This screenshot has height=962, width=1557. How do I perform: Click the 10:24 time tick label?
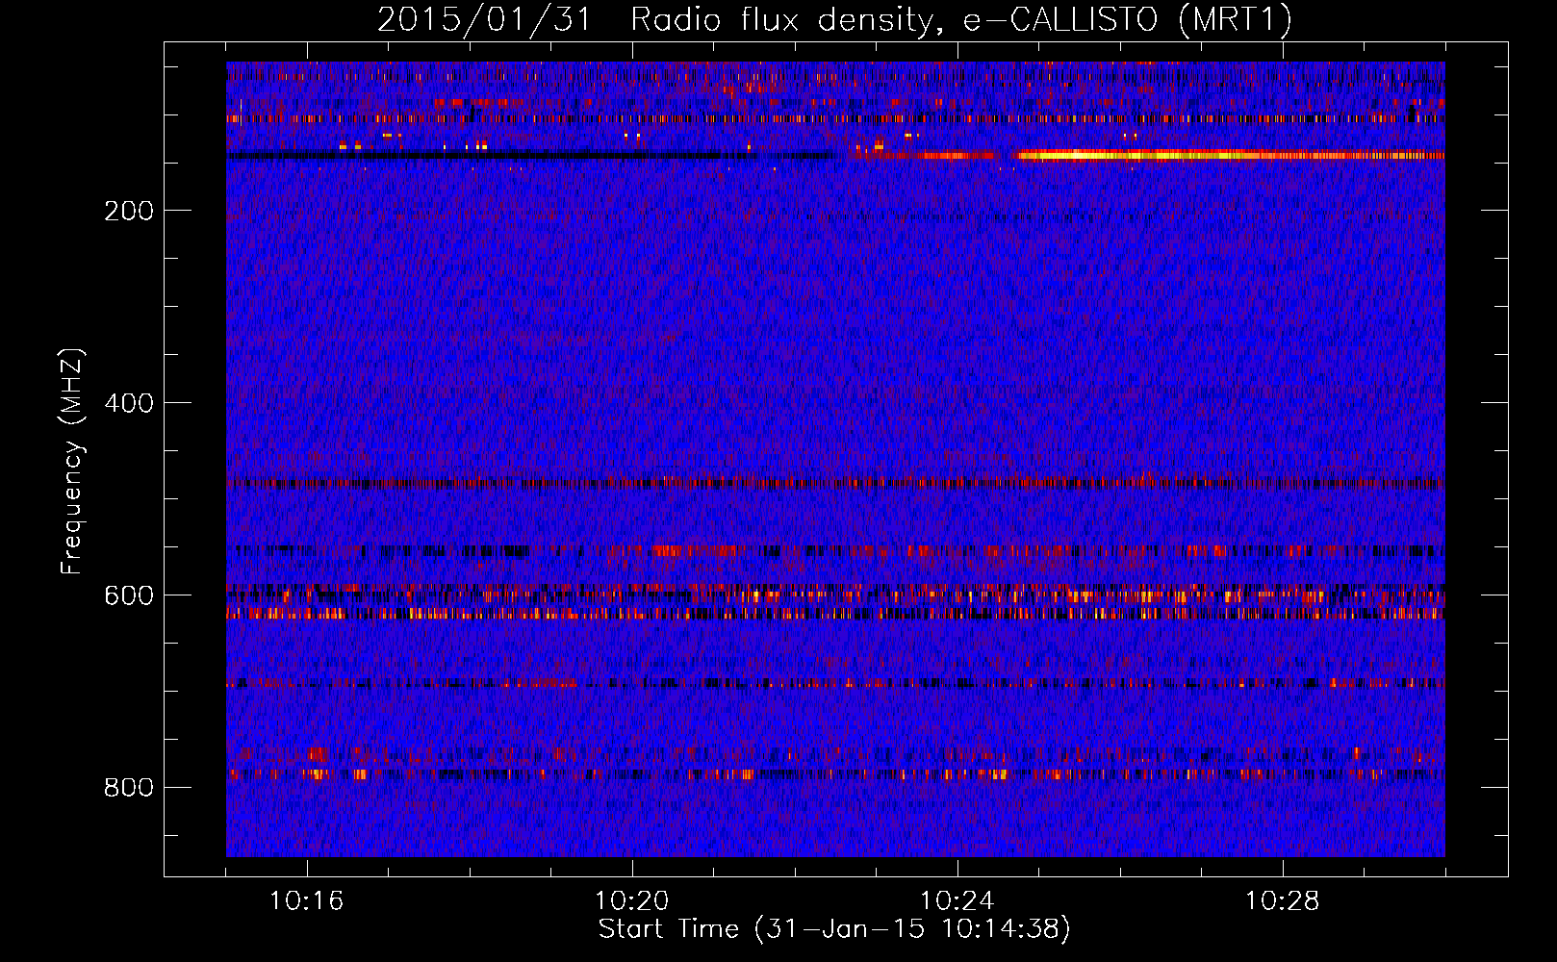[957, 900]
